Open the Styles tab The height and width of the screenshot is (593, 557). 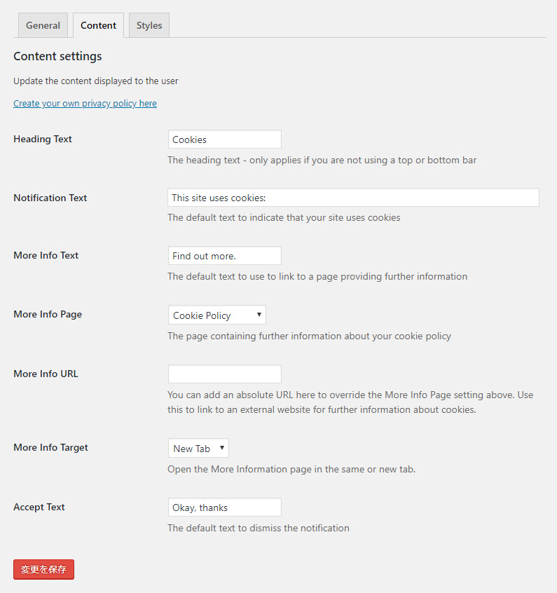pyautogui.click(x=149, y=25)
